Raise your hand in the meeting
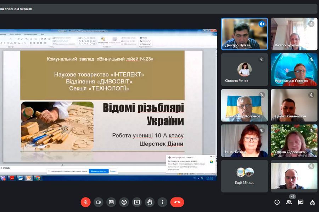 pos(150,202)
